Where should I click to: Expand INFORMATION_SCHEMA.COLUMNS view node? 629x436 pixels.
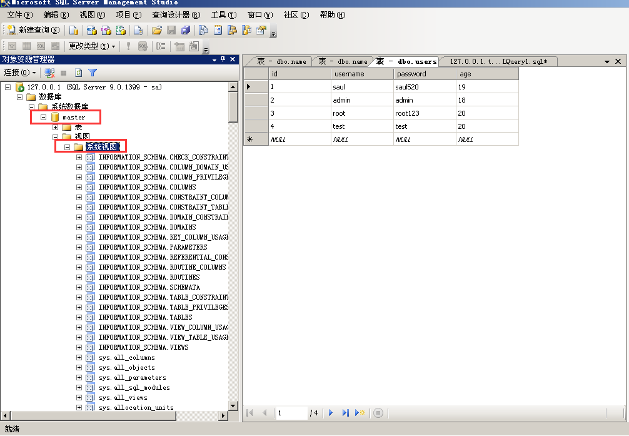point(79,188)
